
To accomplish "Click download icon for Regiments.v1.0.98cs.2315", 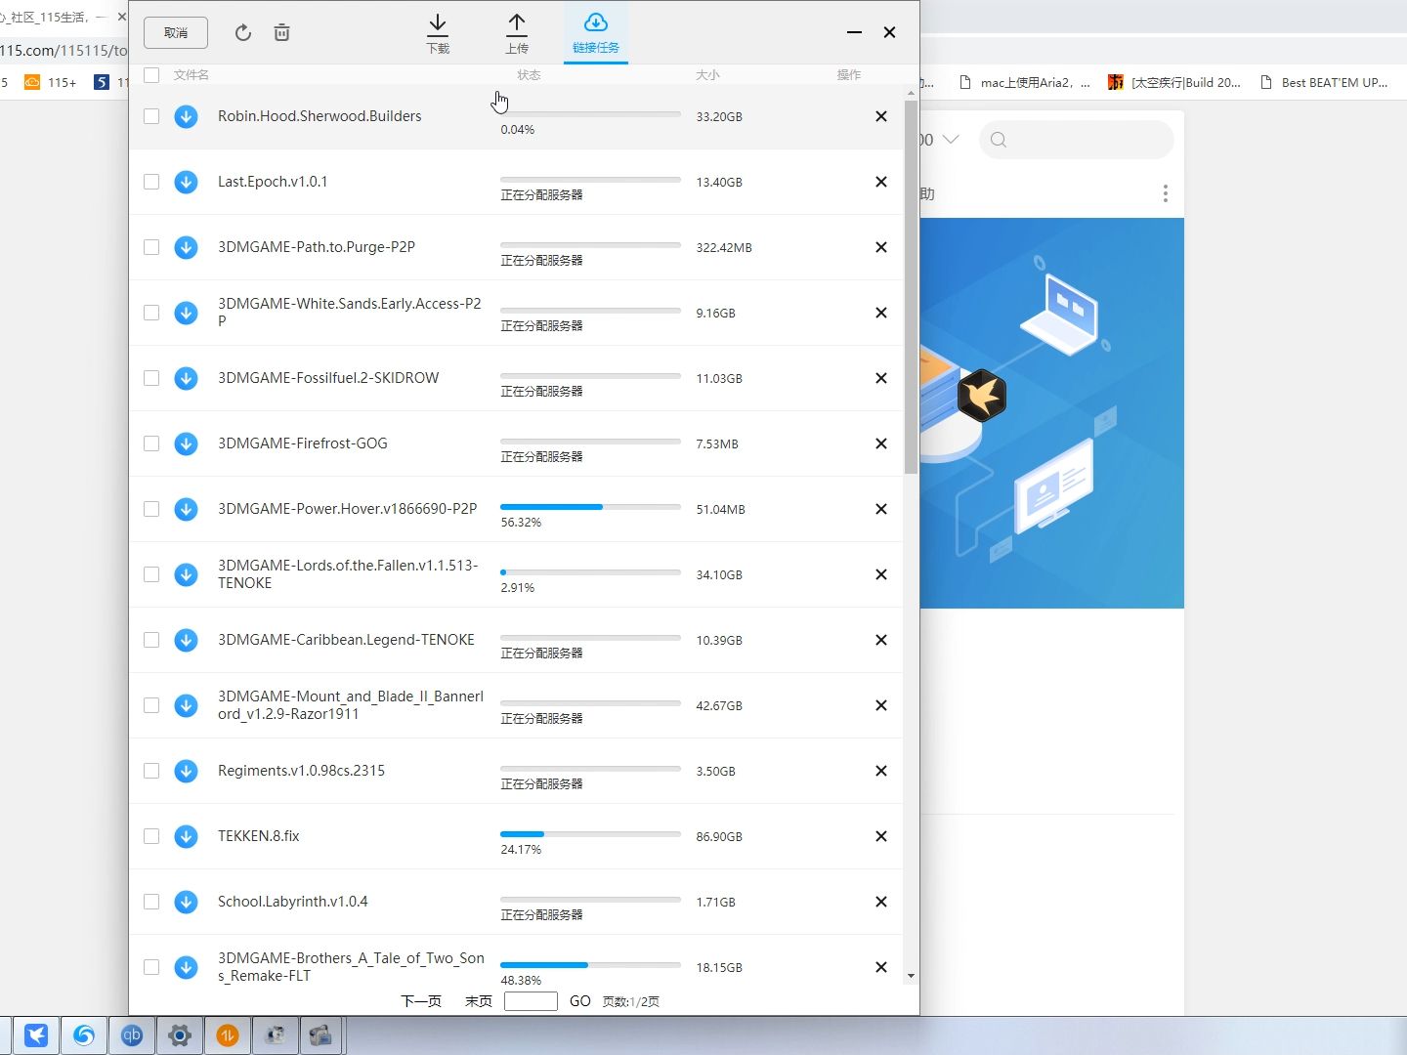I will (x=186, y=771).
